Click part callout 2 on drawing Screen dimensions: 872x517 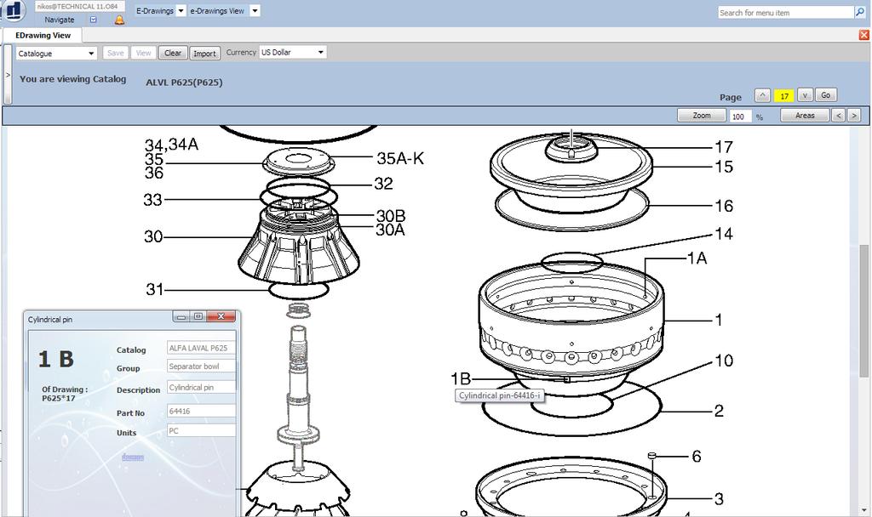coord(719,411)
